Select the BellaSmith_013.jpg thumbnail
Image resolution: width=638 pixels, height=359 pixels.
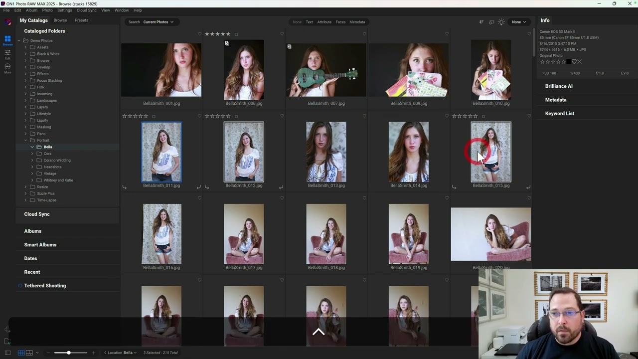coord(326,152)
